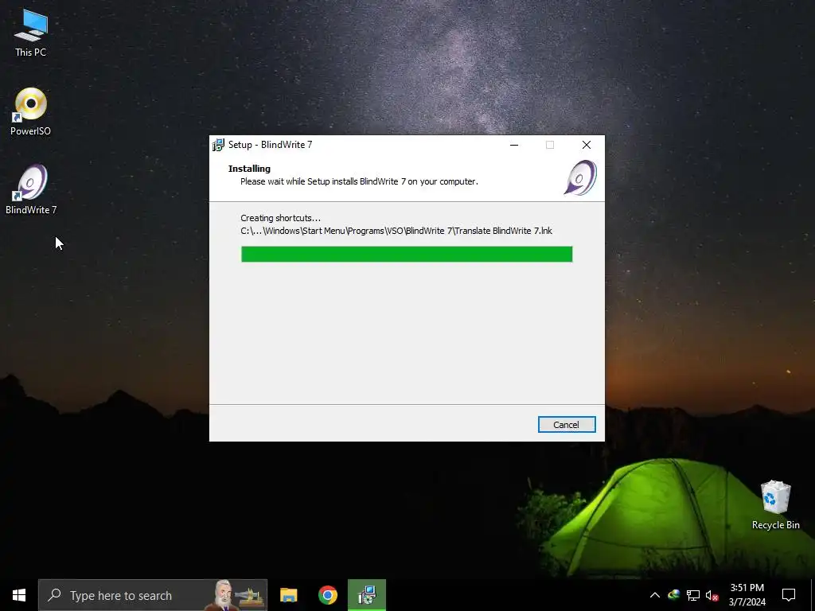Click the taskbar search box
The width and height of the screenshot is (815, 611).
click(x=153, y=595)
